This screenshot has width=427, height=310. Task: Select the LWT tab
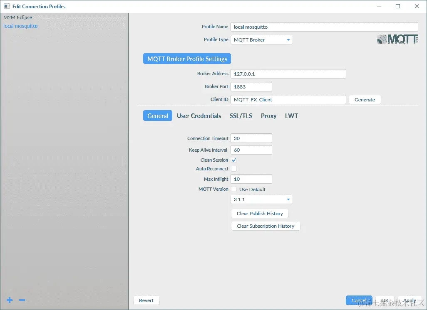291,116
